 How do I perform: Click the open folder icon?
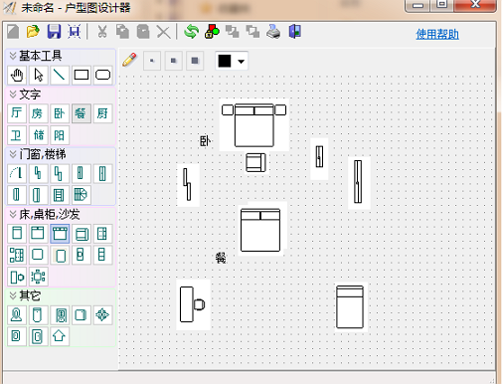33,32
